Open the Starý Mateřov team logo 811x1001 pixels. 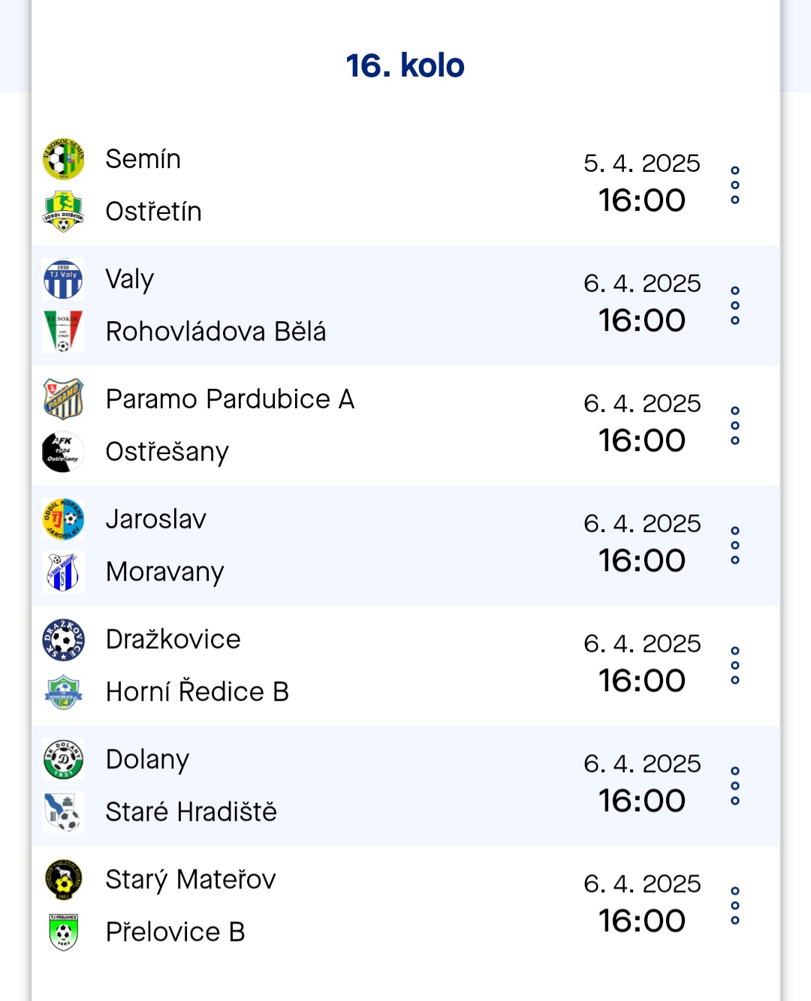(x=63, y=879)
